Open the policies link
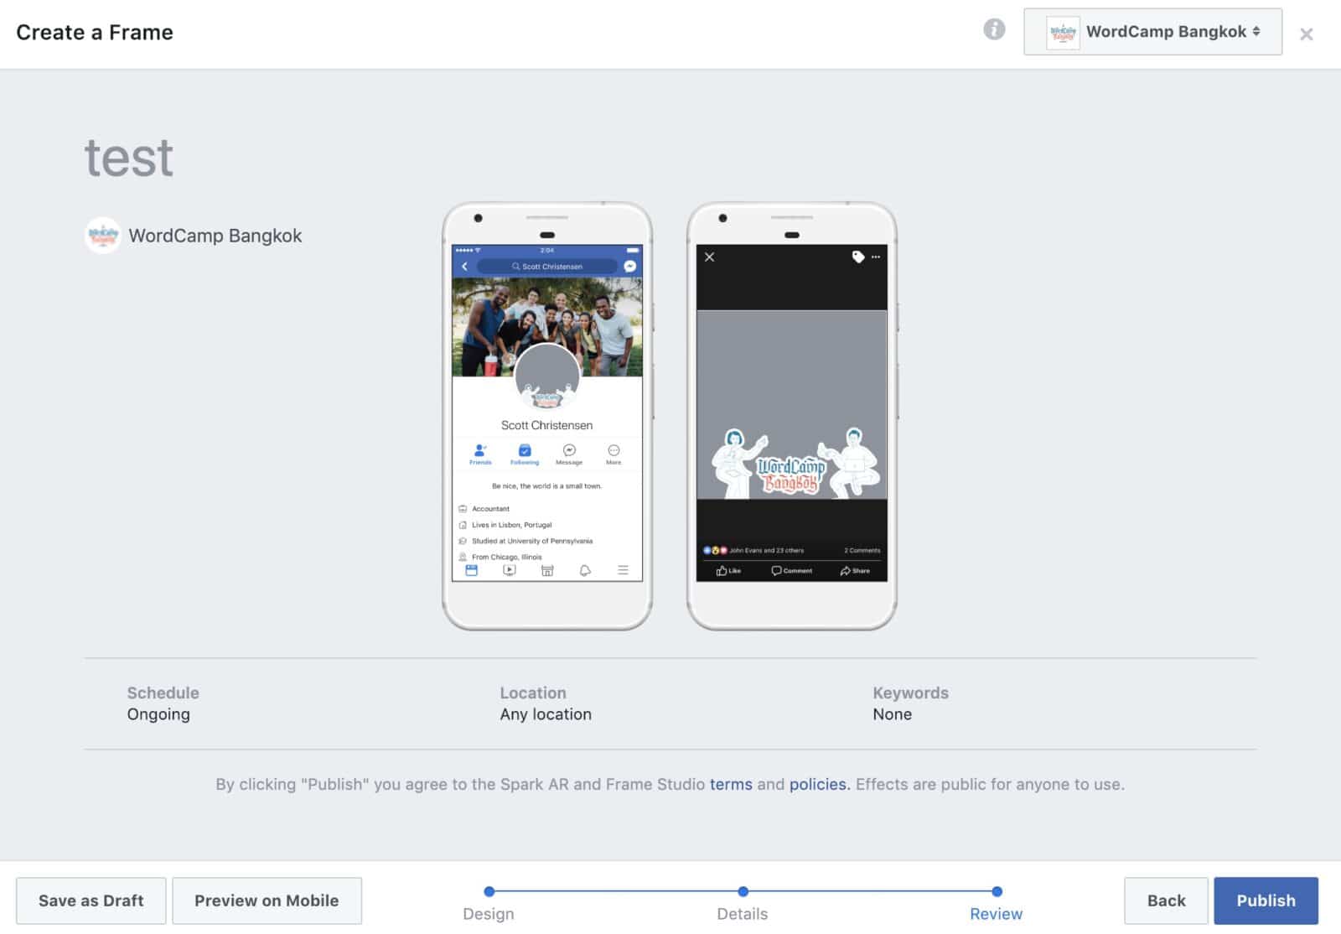 point(819,784)
